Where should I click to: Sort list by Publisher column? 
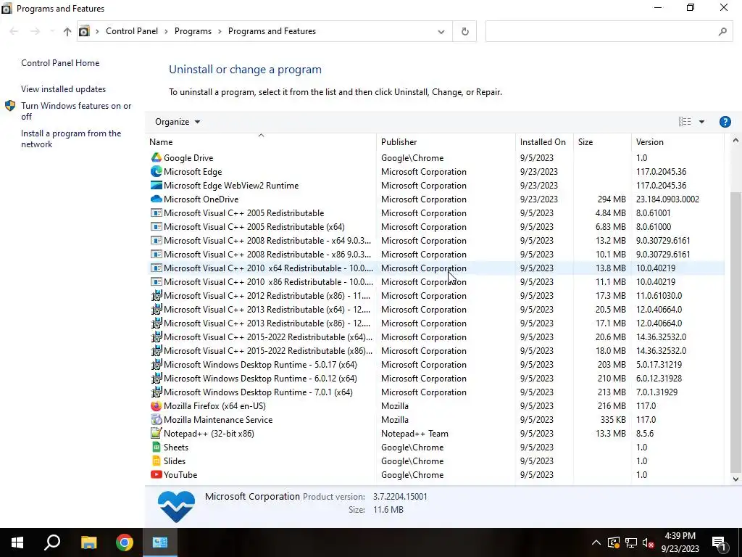[x=446, y=141]
